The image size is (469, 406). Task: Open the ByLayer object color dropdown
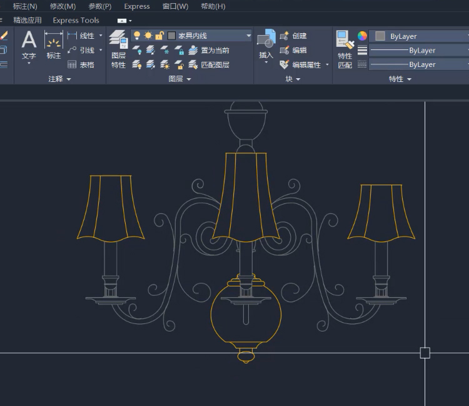[x=420, y=36]
